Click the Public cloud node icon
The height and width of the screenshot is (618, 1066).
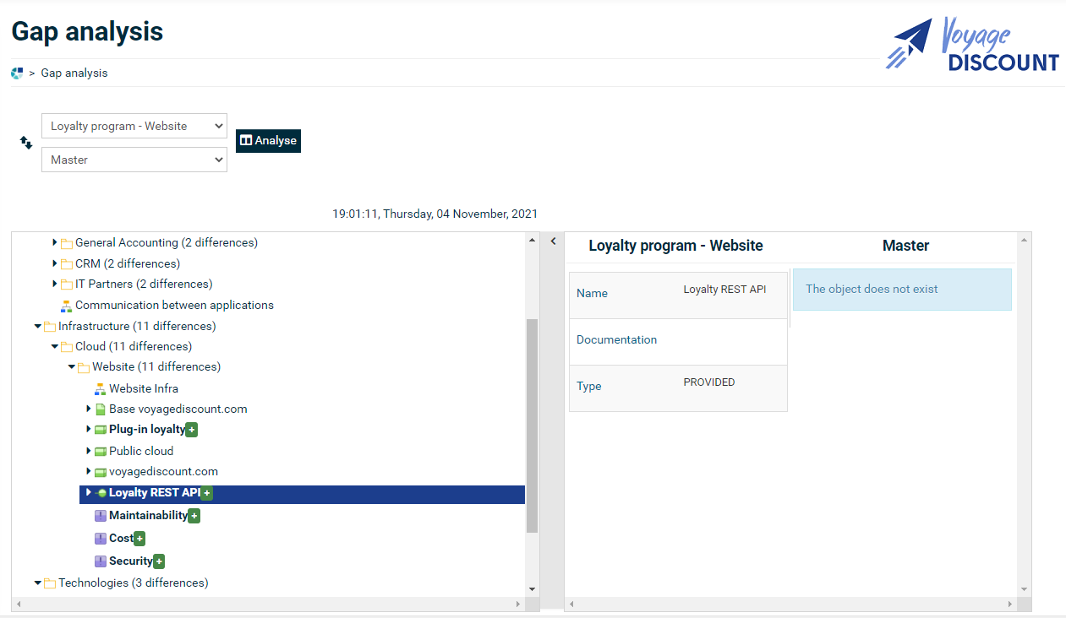(100, 452)
